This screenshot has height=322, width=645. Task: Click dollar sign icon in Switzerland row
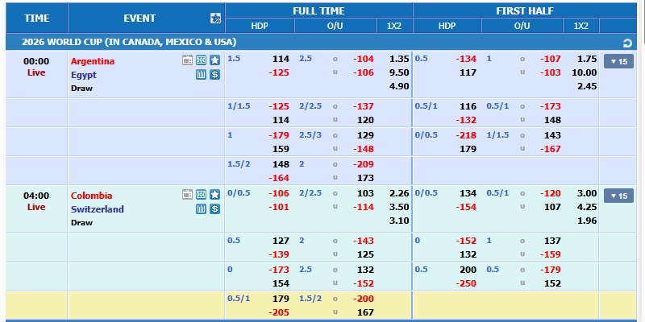[214, 209]
